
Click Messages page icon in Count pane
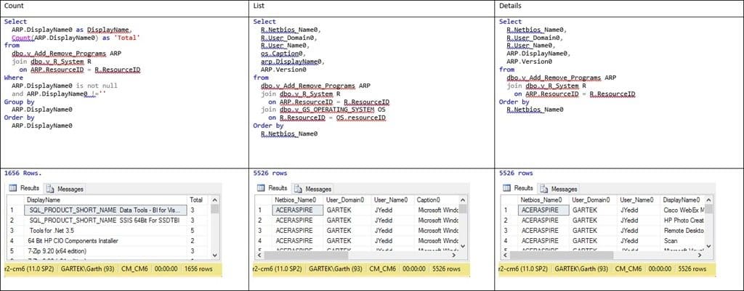[50, 189]
